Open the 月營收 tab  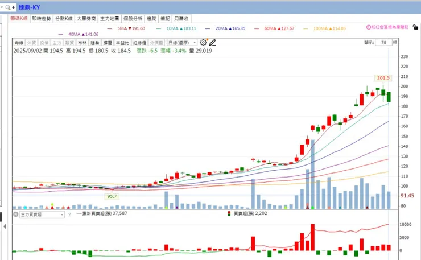(x=181, y=19)
